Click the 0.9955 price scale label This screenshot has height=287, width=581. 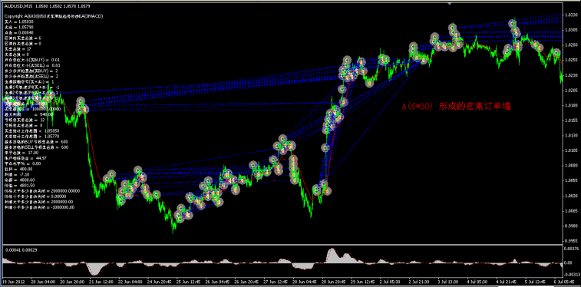(571, 241)
